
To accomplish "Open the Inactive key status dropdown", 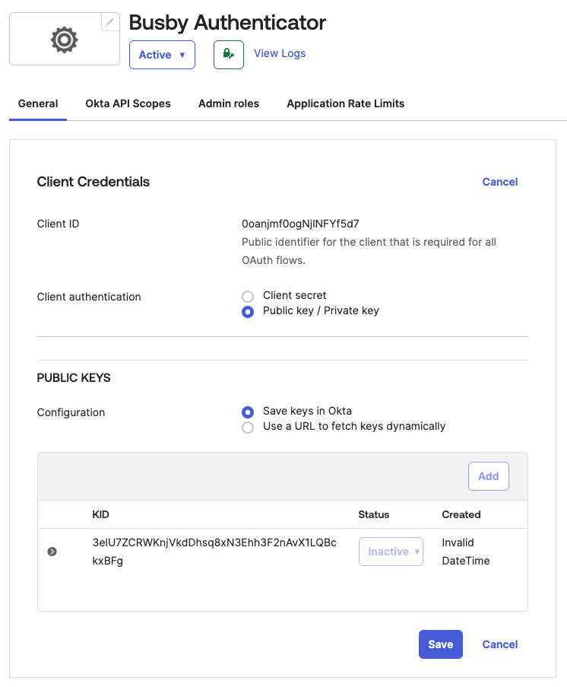I will click(391, 552).
